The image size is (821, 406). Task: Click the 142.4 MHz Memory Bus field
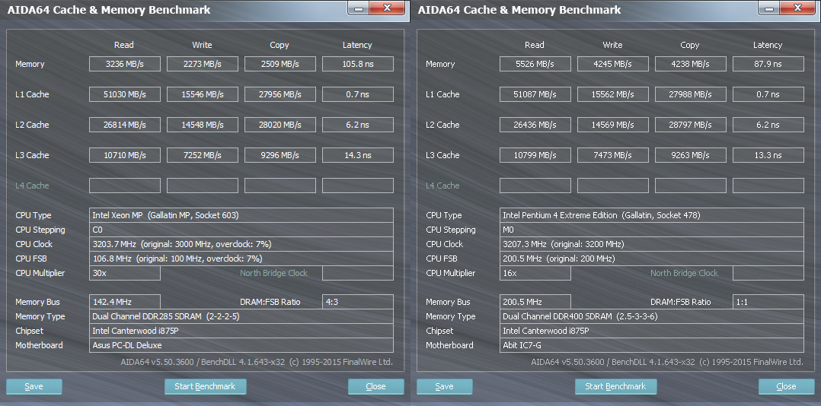click(125, 302)
